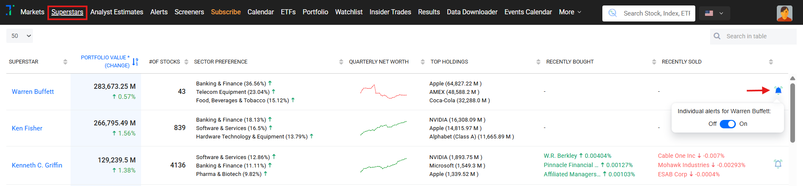Open the Superstars menu item
The height and width of the screenshot is (186, 803).
(x=67, y=12)
